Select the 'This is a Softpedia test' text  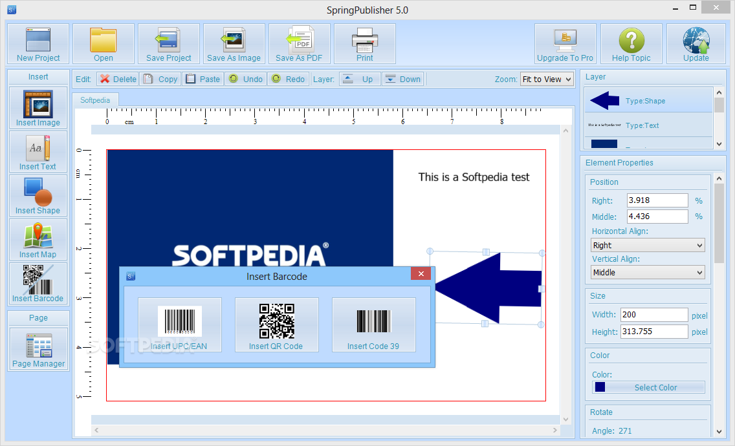pos(474,177)
